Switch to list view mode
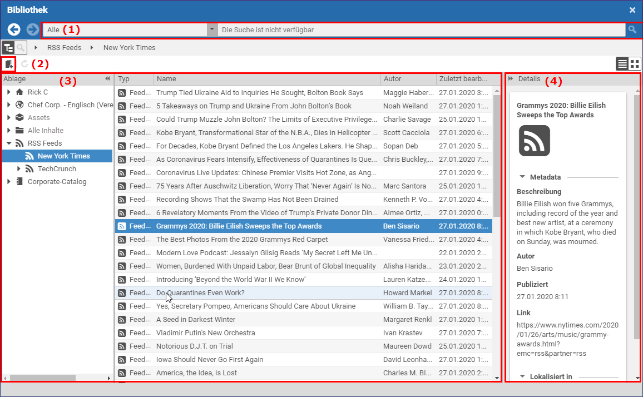Screen dimensions: 643x397 [x=622, y=63]
